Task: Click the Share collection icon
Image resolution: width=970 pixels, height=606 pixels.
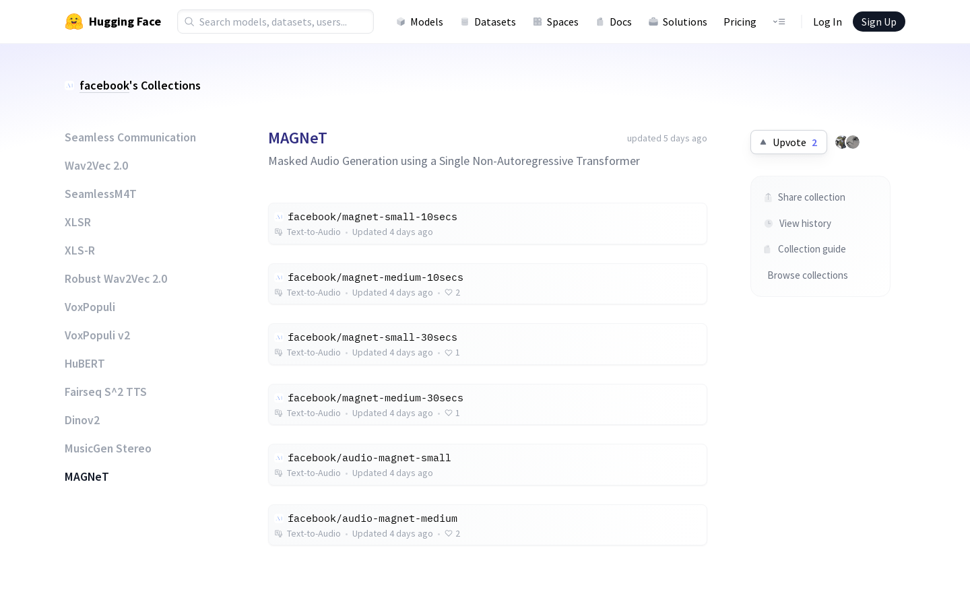Action: 768,197
